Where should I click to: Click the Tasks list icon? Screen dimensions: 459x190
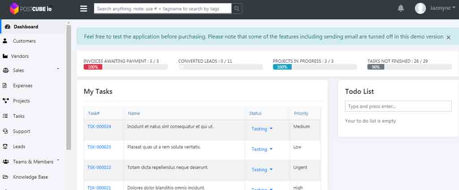(5, 116)
